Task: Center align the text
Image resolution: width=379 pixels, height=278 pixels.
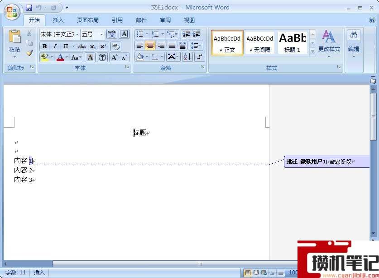Action: point(150,45)
